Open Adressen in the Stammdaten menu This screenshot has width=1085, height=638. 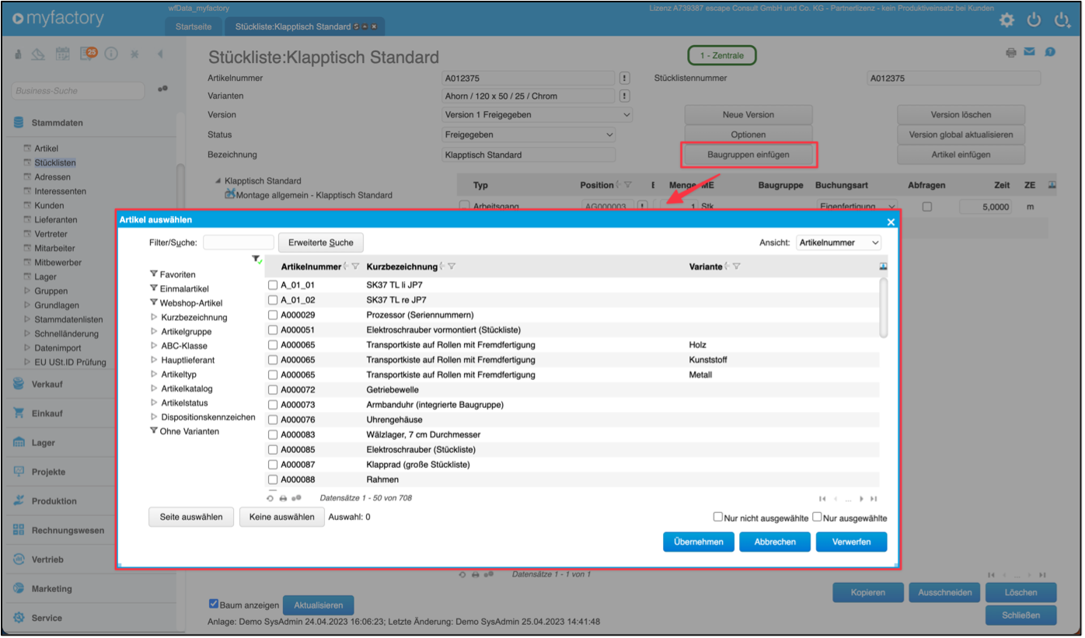pos(52,177)
